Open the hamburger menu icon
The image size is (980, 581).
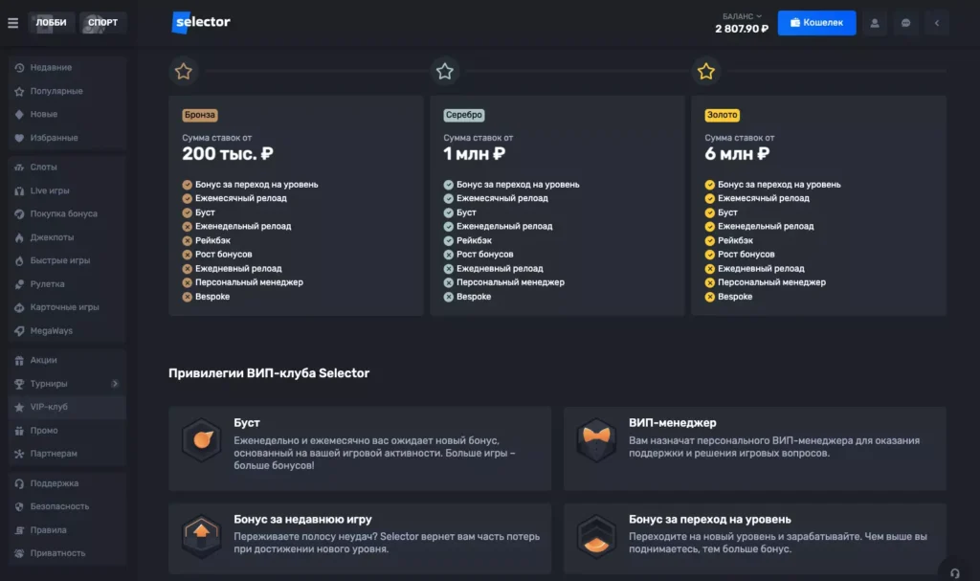12,23
